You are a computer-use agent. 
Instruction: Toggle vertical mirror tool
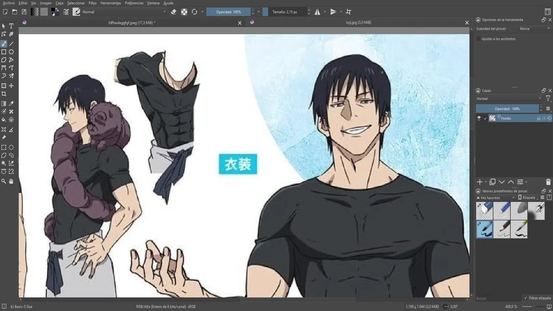333,12
